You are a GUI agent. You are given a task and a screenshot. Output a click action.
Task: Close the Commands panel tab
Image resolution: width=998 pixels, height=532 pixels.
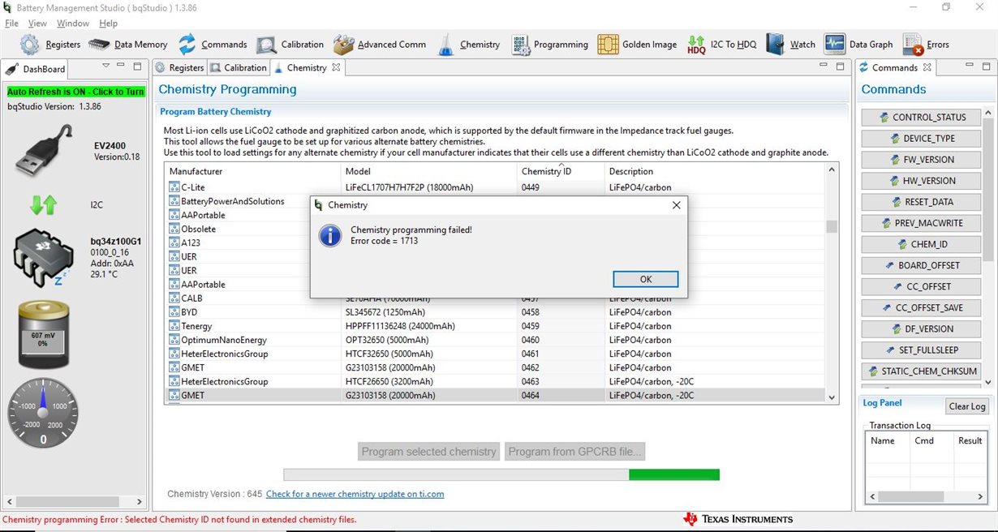pos(927,67)
